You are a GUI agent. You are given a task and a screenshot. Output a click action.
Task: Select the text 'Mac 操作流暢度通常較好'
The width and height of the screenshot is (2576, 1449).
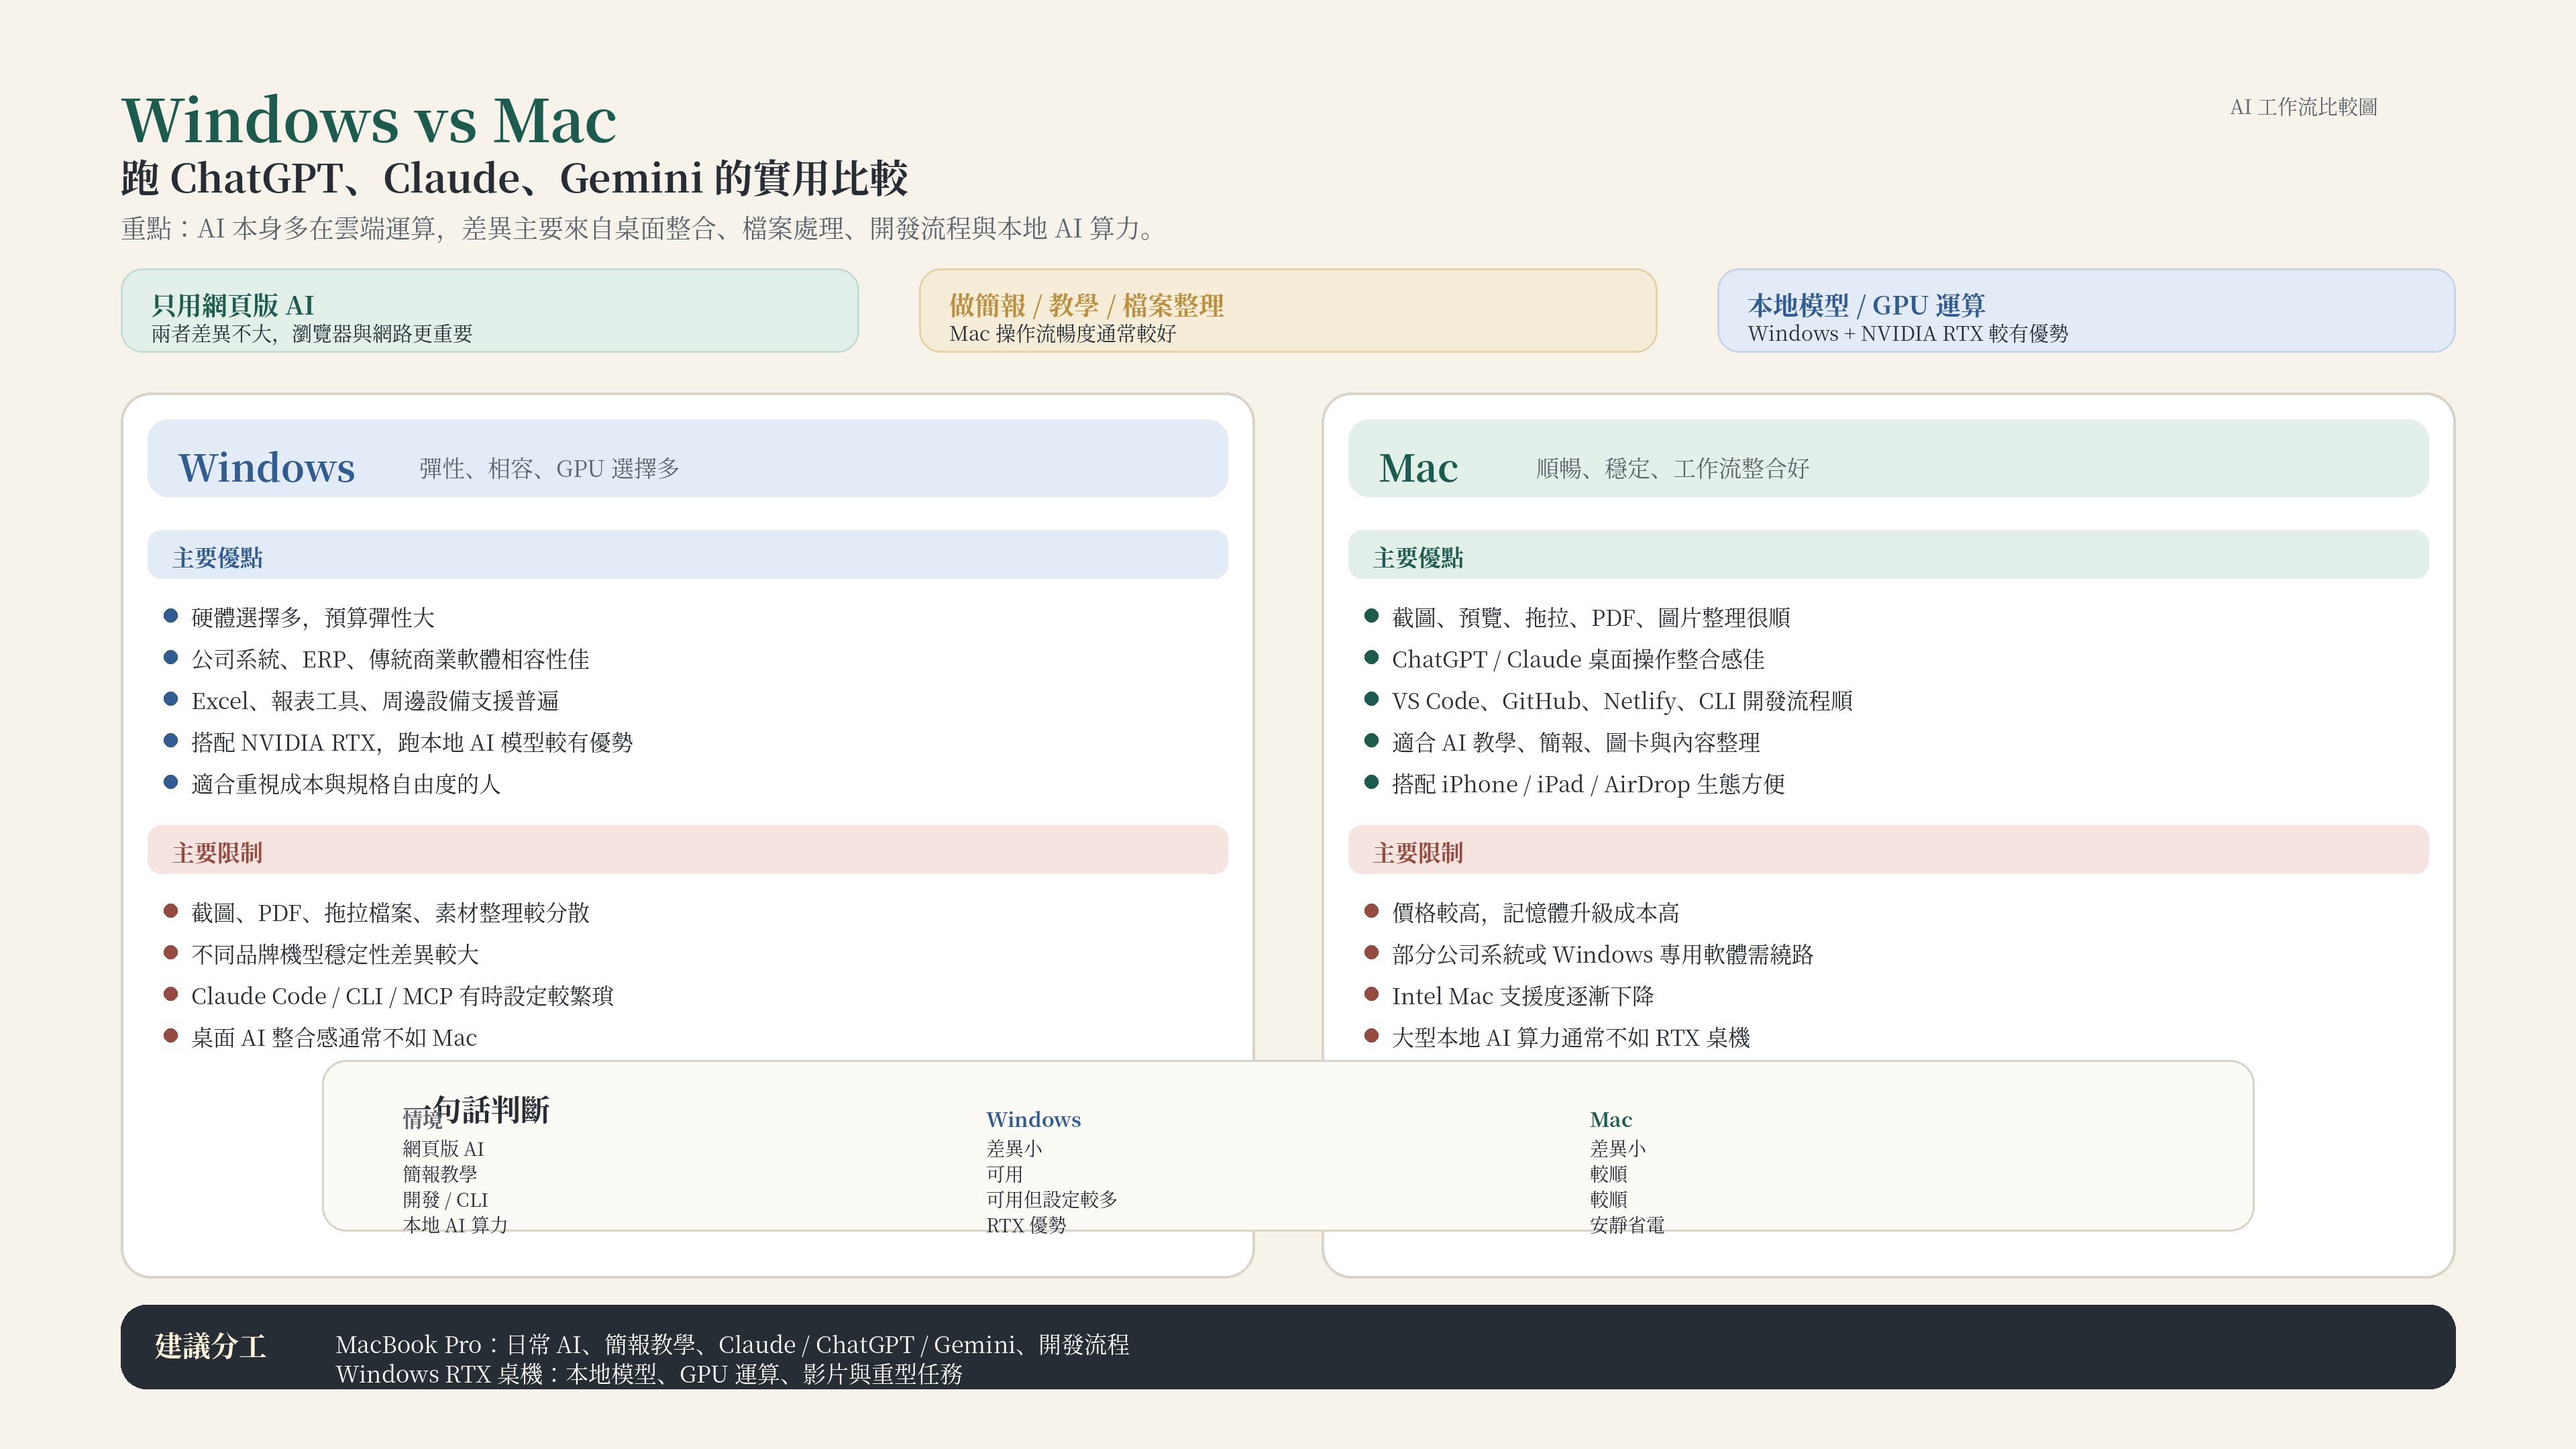click(1062, 333)
